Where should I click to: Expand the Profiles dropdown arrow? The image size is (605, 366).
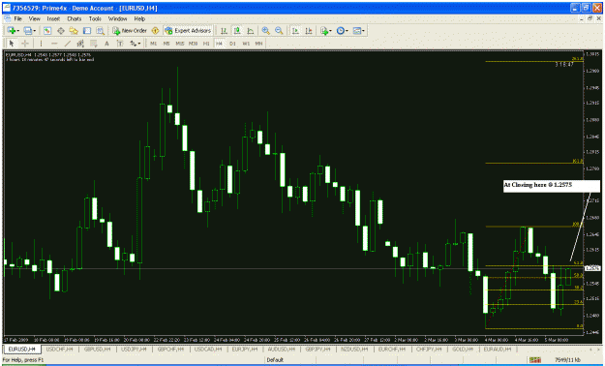point(35,31)
